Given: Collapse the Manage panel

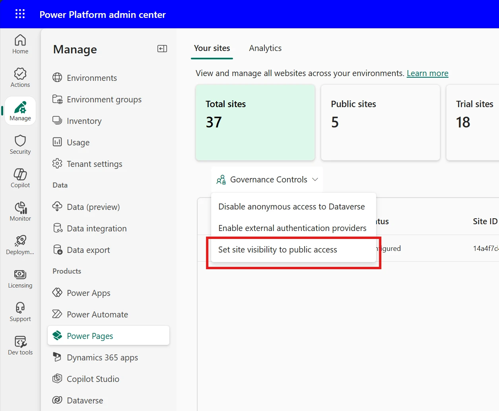Looking at the screenshot, I should coord(162,49).
